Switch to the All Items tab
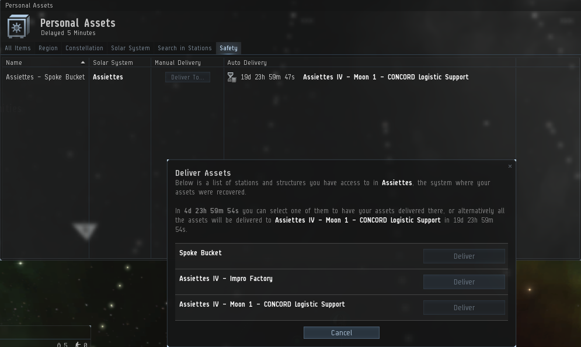This screenshot has width=581, height=347. tap(18, 48)
